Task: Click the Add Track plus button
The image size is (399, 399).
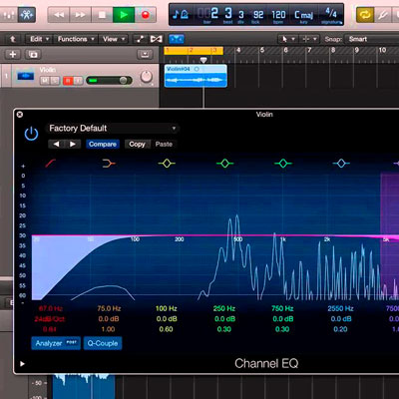Action: (13, 54)
